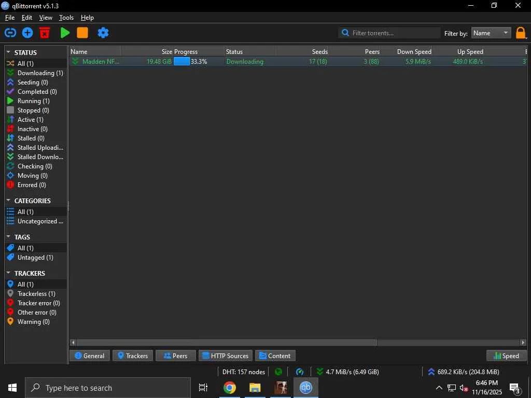
Task: Click the connection status globe icon
Action: click(x=278, y=372)
